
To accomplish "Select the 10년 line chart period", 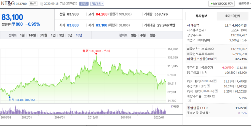I will tap(79, 35).
